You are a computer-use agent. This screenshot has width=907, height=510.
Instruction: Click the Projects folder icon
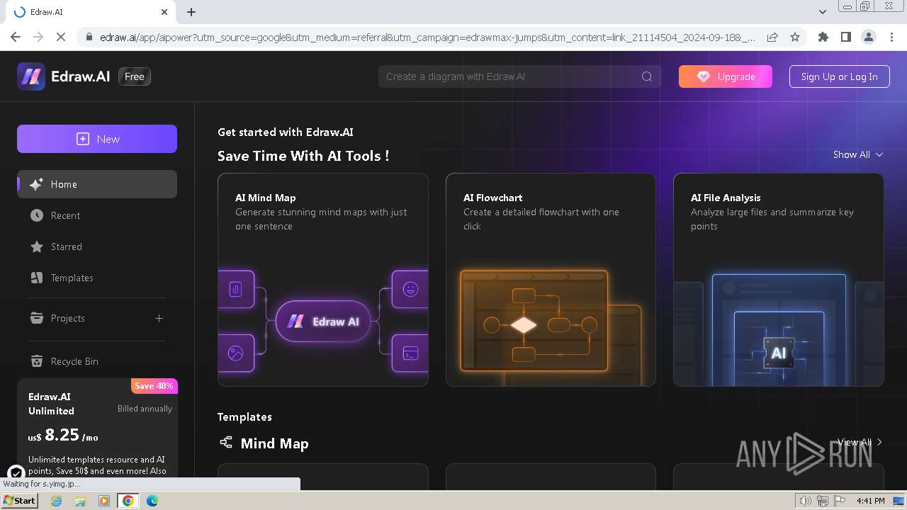click(x=37, y=318)
